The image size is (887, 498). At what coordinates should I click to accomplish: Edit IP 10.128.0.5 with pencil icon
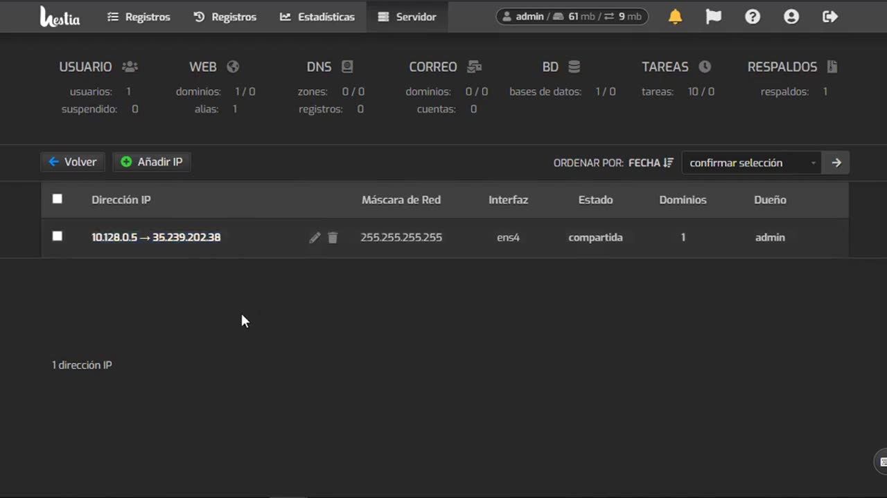click(315, 237)
